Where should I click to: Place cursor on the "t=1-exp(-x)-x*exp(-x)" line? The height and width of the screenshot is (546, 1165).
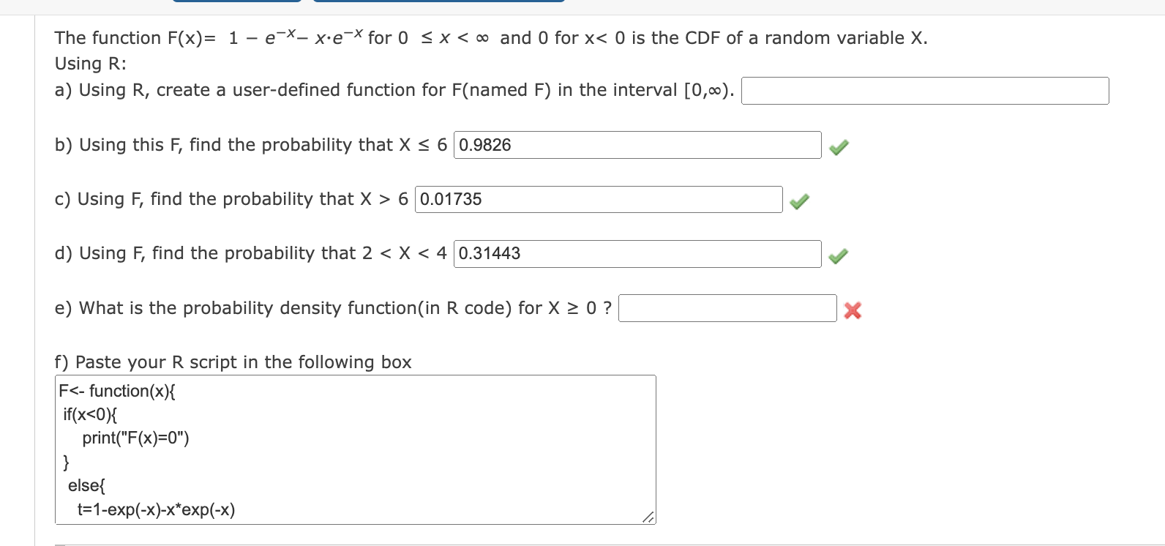[x=156, y=509]
